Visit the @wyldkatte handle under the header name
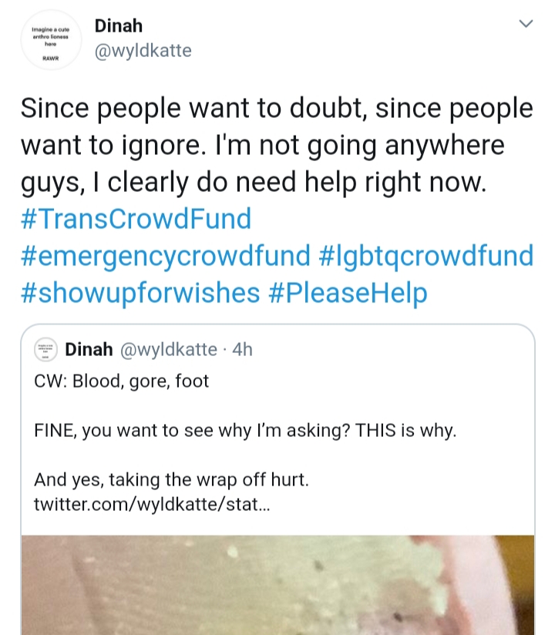Image resolution: width=555 pixels, height=635 pixels. (143, 51)
